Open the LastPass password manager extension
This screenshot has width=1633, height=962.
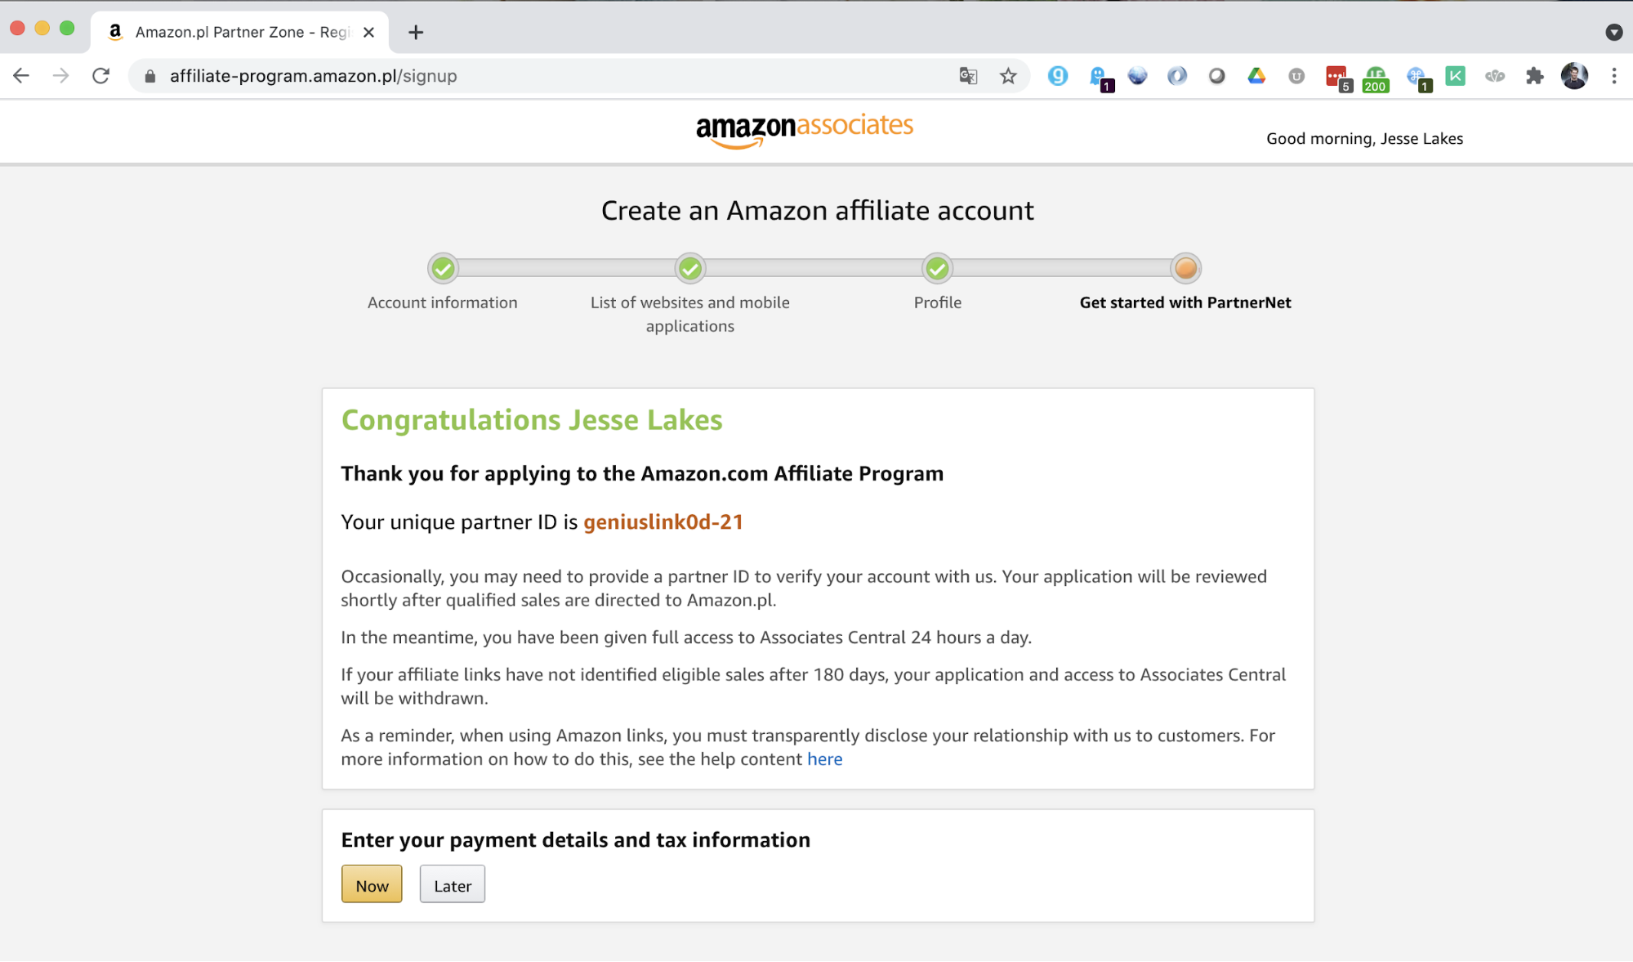[1336, 74]
